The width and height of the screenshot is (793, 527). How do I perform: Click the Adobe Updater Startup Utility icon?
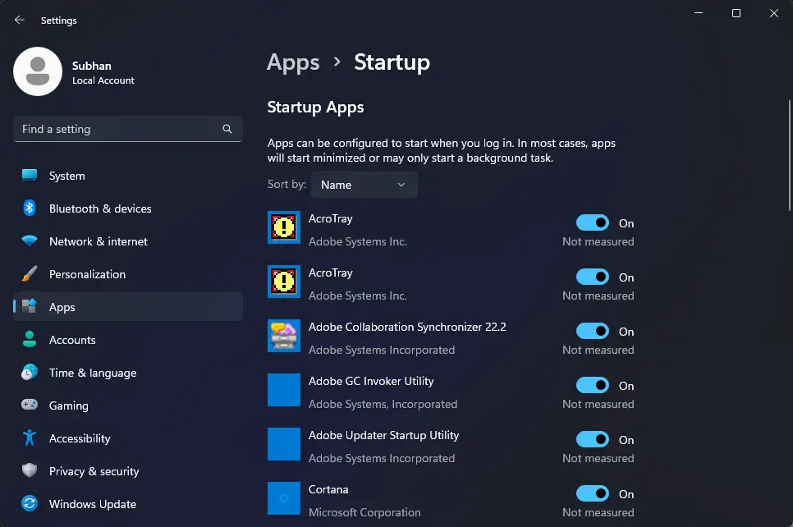(284, 443)
